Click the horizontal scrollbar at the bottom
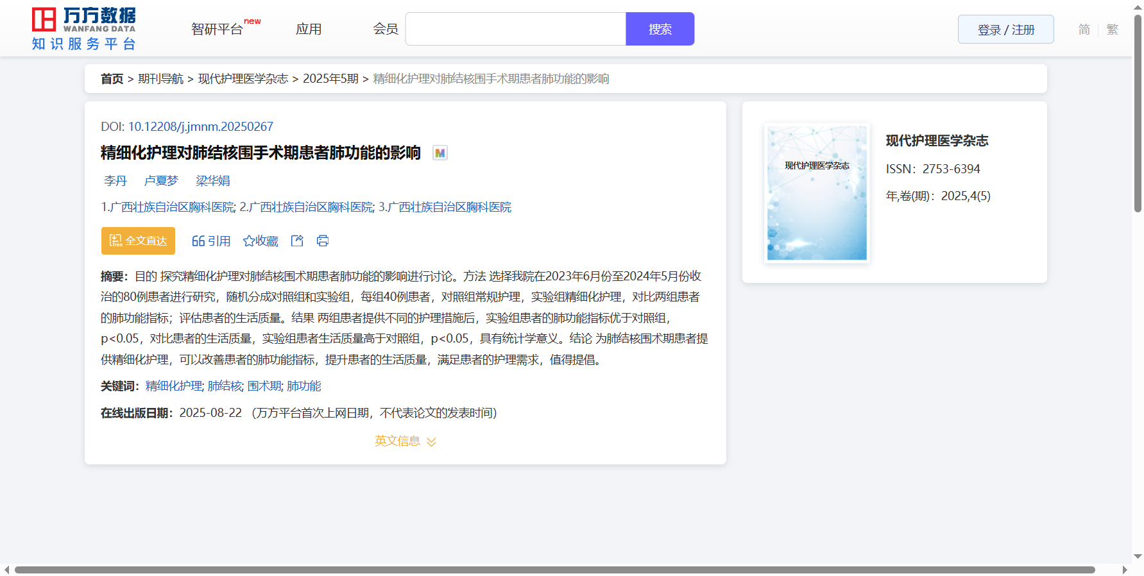This screenshot has width=1144, height=576. pos(554,570)
